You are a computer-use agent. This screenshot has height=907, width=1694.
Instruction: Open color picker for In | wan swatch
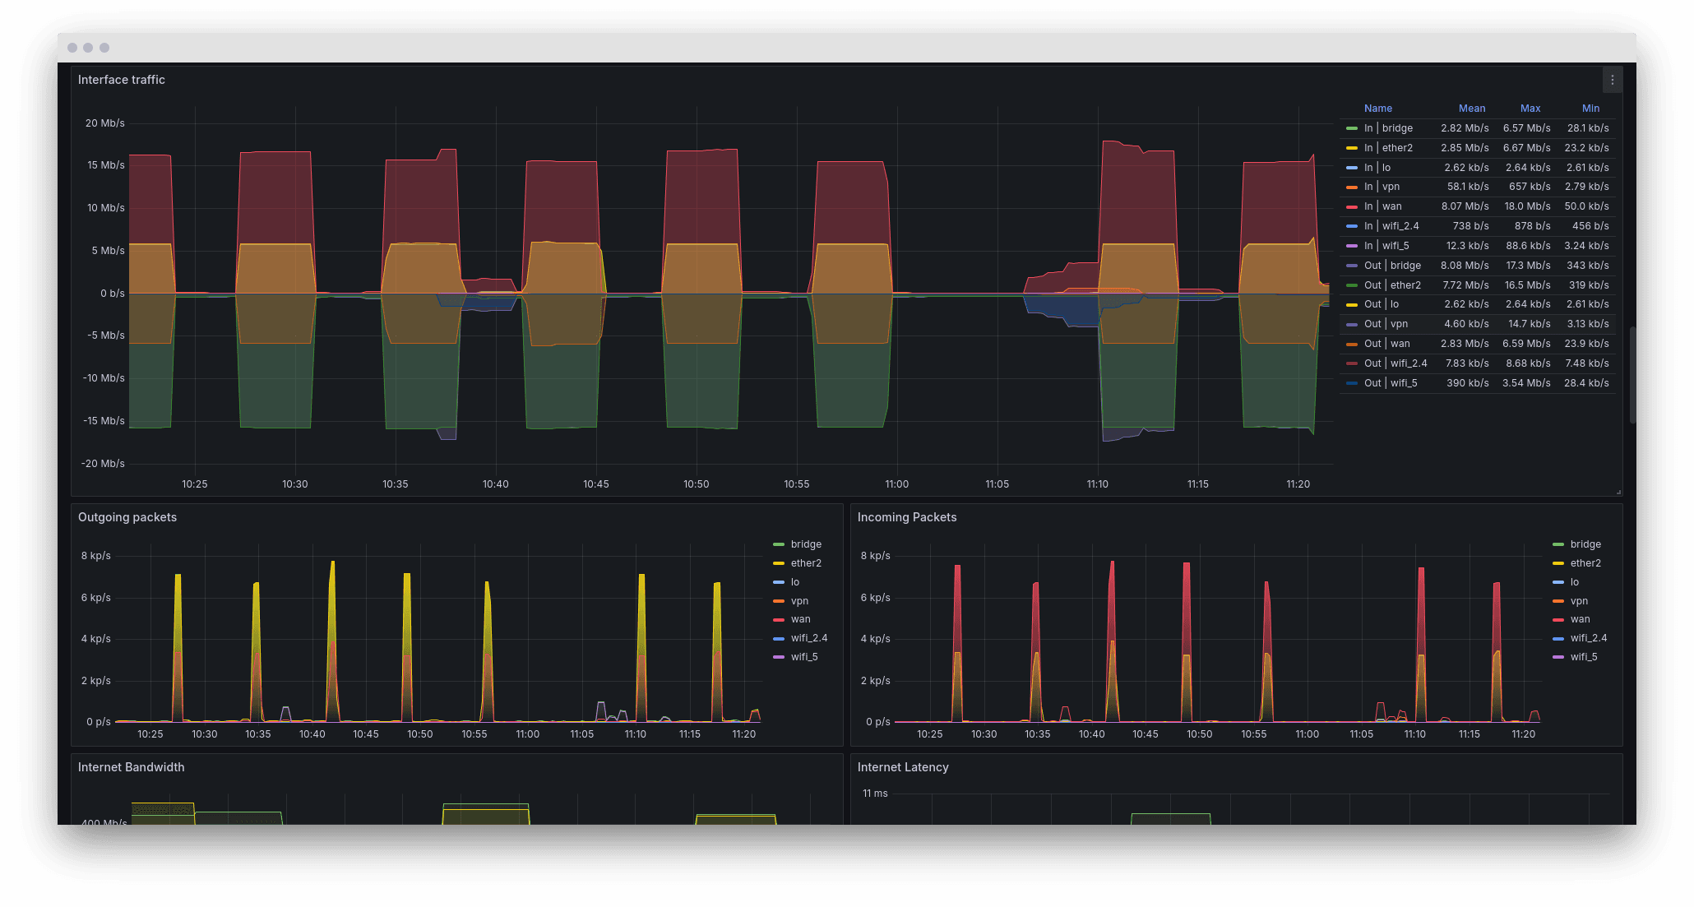point(1352,206)
